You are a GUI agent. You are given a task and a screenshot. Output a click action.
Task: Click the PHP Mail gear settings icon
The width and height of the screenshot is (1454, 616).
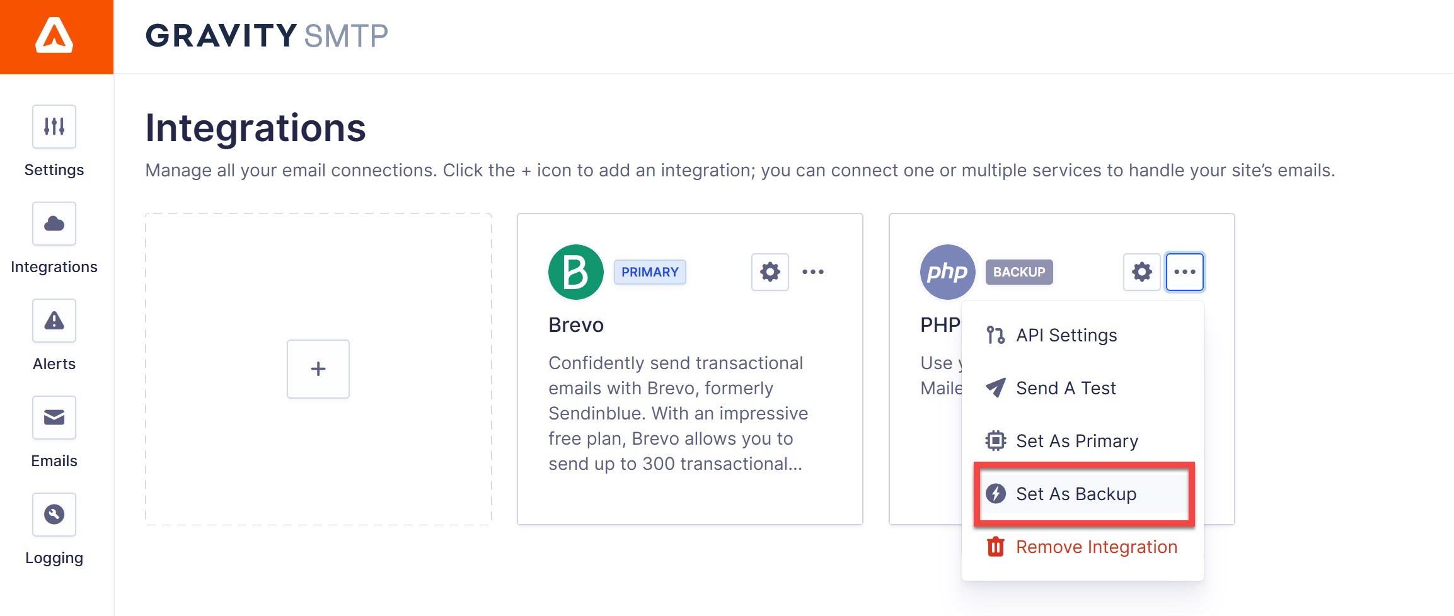pyautogui.click(x=1141, y=272)
